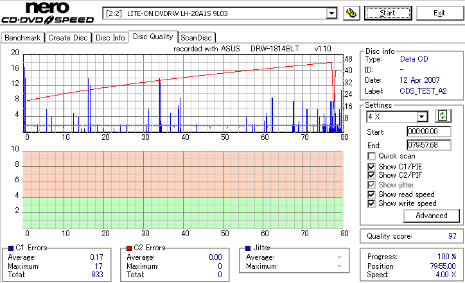The image size is (465, 283).
Task: Switch to the Benchmark tab
Action: (22, 38)
